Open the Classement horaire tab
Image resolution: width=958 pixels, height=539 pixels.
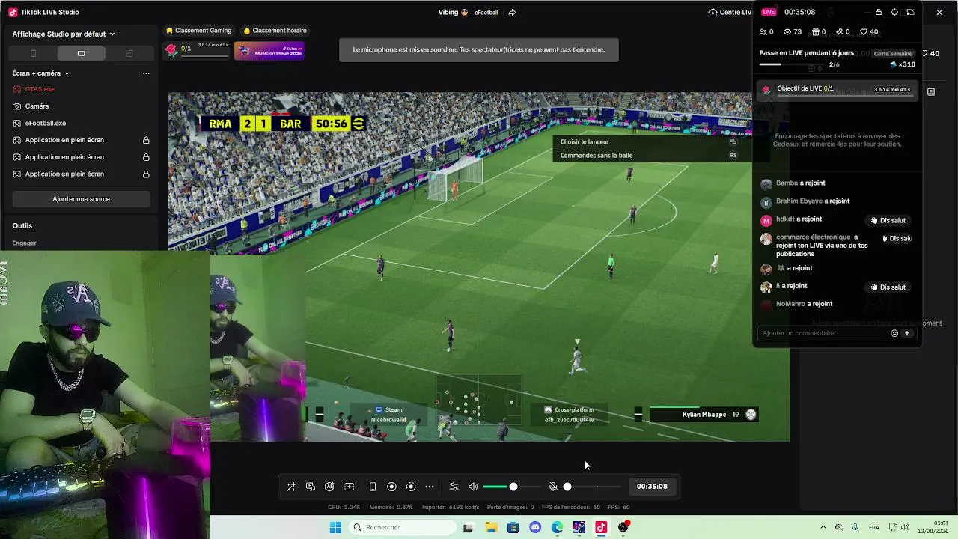click(275, 31)
